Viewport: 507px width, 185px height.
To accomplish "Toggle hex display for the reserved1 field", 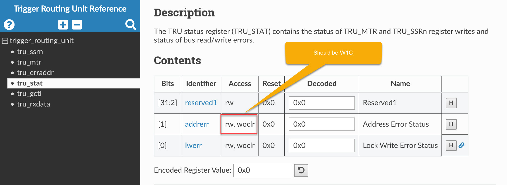I will click(x=451, y=103).
